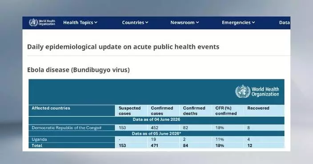Click Uganda CFR value 11%
The width and height of the screenshot is (313, 164).
[x=220, y=139]
